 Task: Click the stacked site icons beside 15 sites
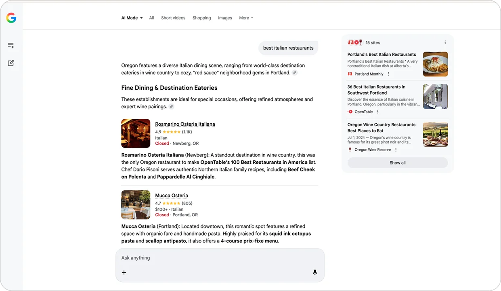pyautogui.click(x=355, y=42)
